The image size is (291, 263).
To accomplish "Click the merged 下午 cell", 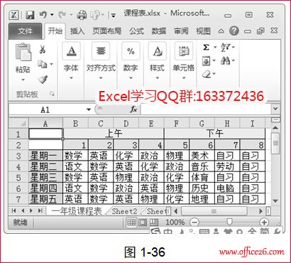I will [214, 134].
